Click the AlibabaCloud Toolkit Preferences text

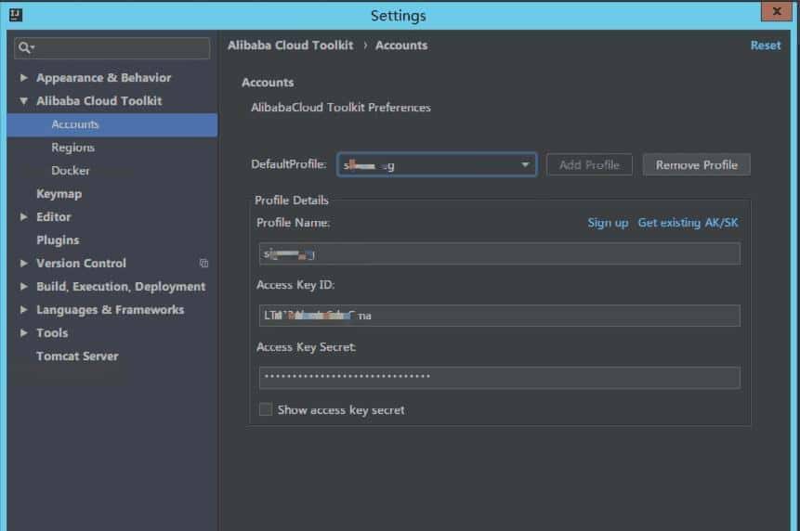(341, 108)
